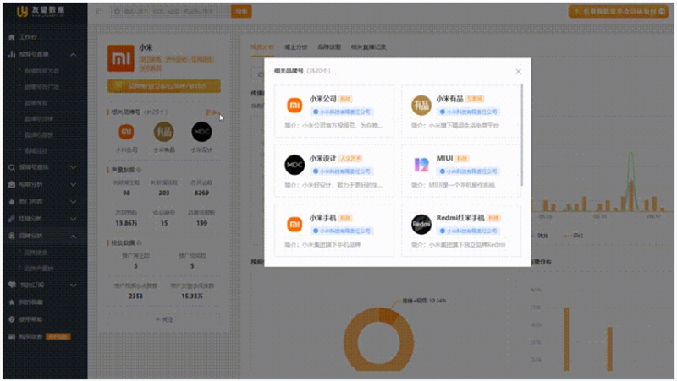Click the MIUI description text 简介
The width and height of the screenshot is (677, 381).
click(x=454, y=185)
